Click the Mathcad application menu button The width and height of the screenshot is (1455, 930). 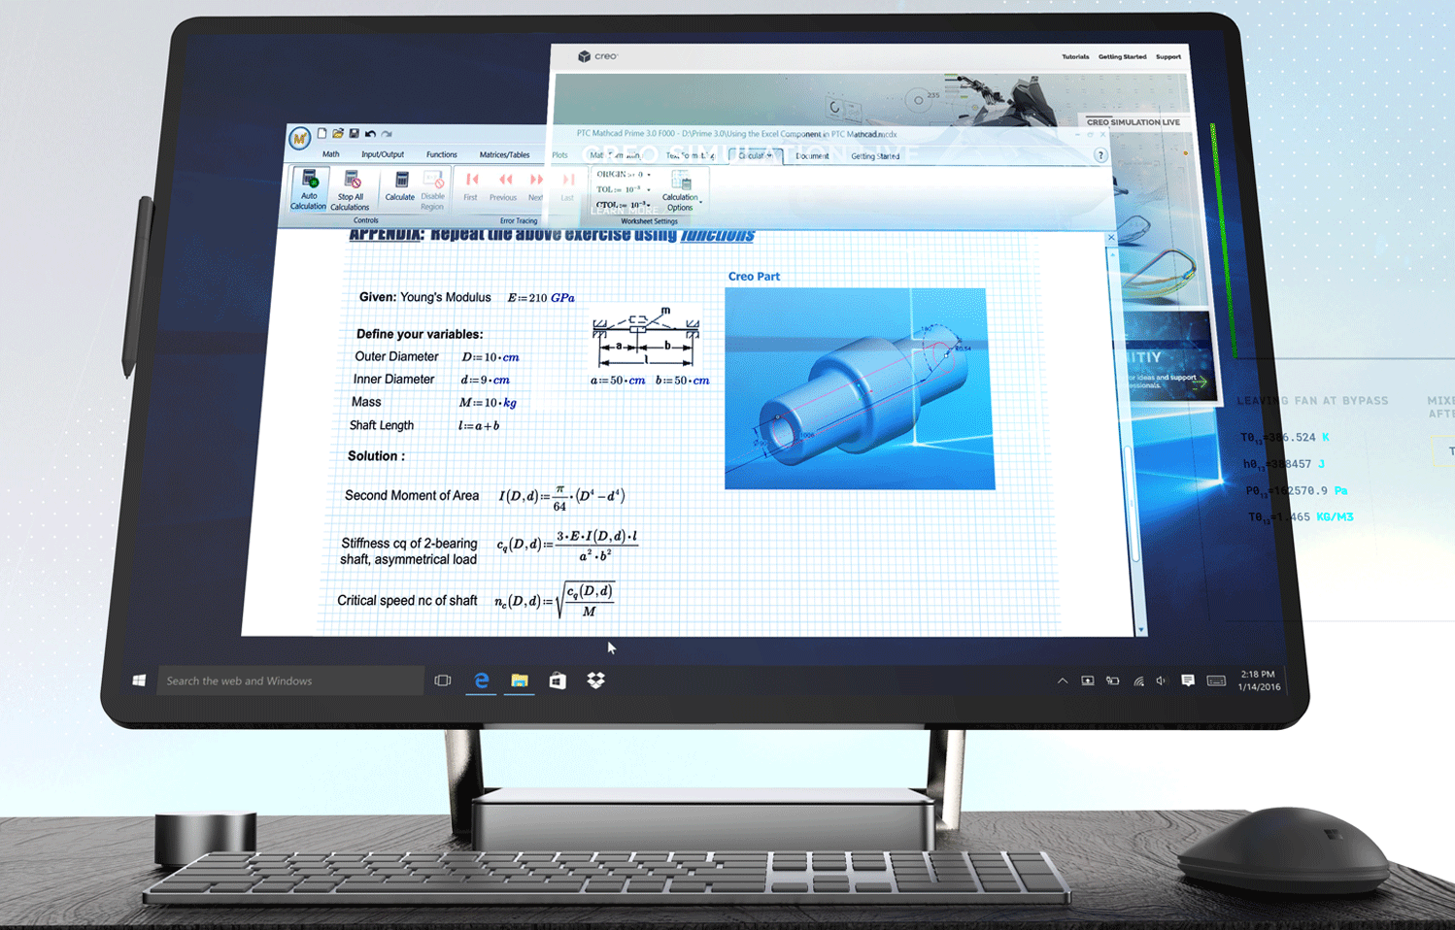tap(299, 137)
